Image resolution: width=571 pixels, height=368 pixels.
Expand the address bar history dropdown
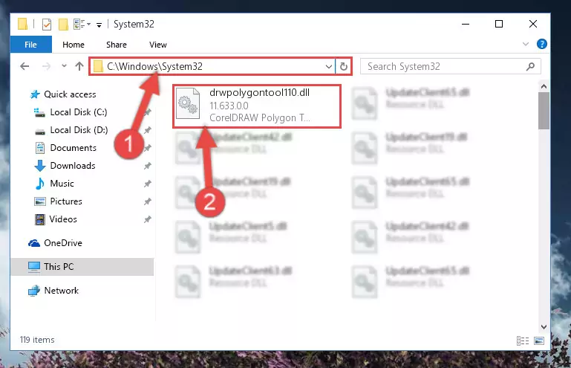coord(328,66)
